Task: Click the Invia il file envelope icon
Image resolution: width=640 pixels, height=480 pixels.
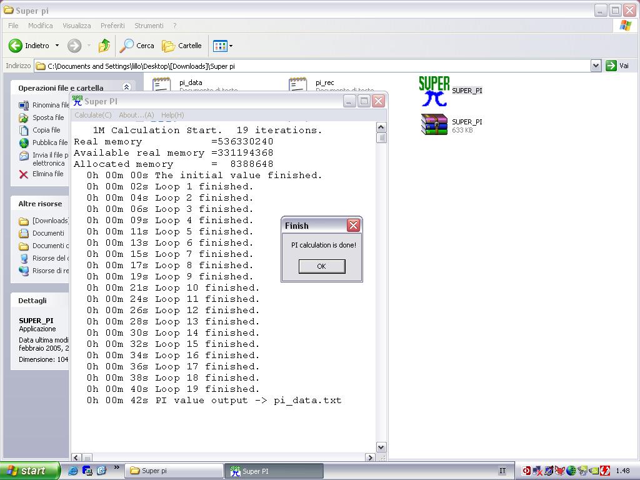Action: [x=24, y=156]
